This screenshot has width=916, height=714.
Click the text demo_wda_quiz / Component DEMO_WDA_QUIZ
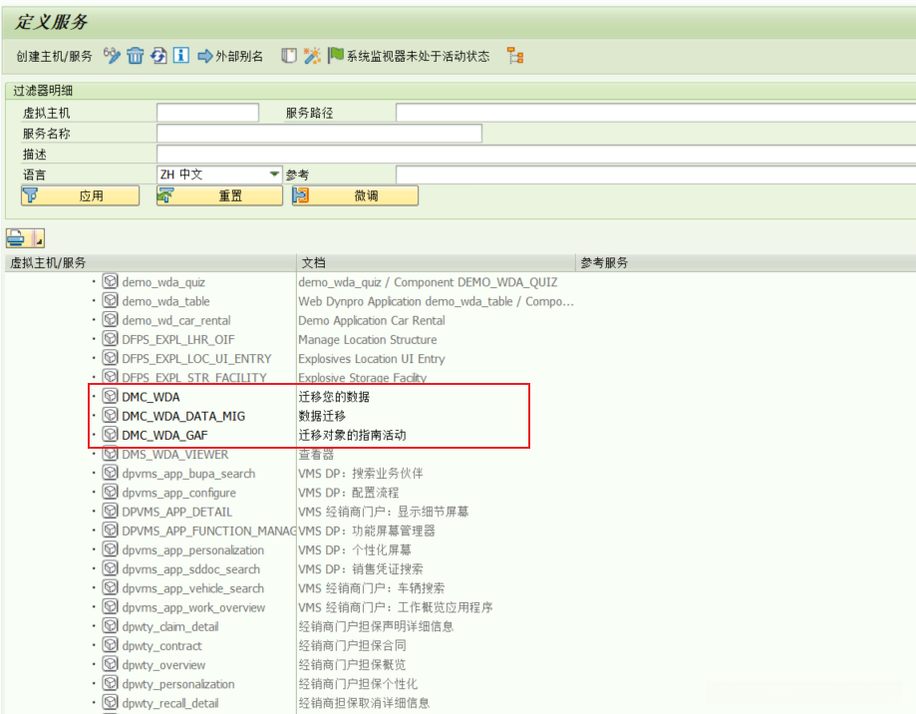pyautogui.click(x=428, y=282)
